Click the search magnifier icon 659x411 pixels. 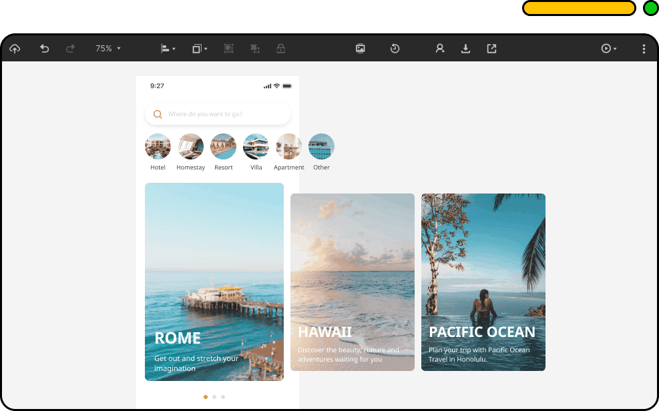click(x=158, y=114)
